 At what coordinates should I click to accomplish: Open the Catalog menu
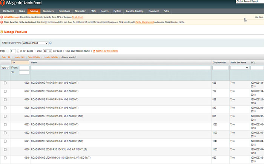click(x=34, y=11)
